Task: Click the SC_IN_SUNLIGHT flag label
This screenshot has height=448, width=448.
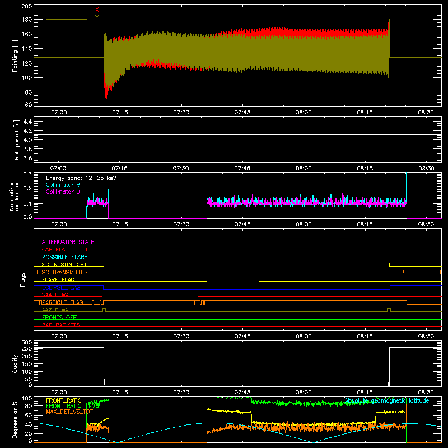Action: [x=64, y=264]
